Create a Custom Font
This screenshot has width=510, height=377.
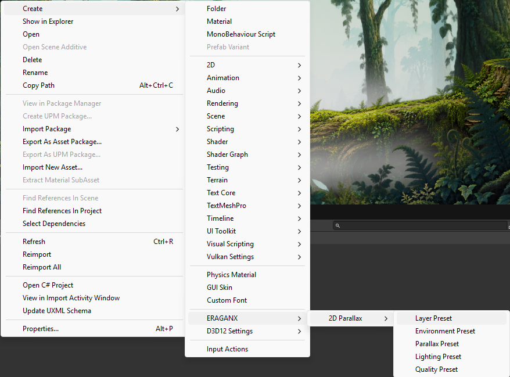click(247, 300)
